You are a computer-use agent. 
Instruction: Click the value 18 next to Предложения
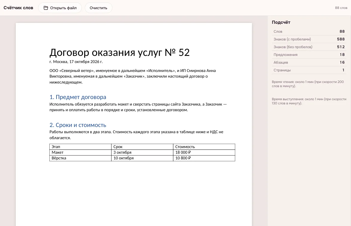click(342, 55)
